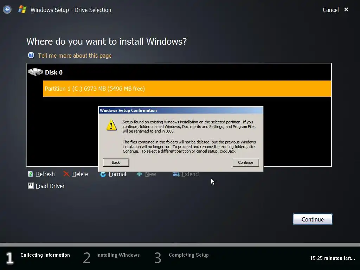
Task: Click the green Refresh icon
Action: coord(31,174)
